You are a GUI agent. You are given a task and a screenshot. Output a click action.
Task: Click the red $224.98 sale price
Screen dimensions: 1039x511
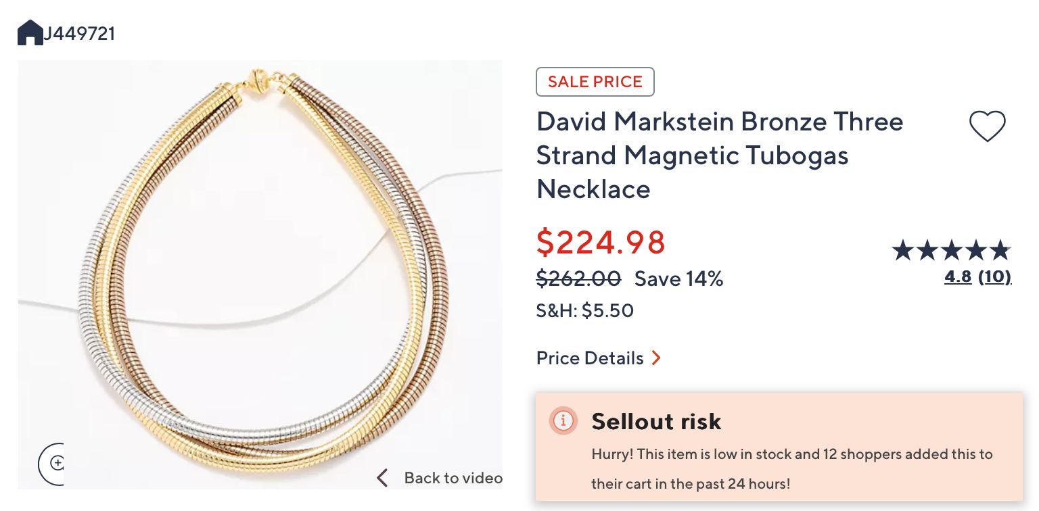(x=601, y=242)
